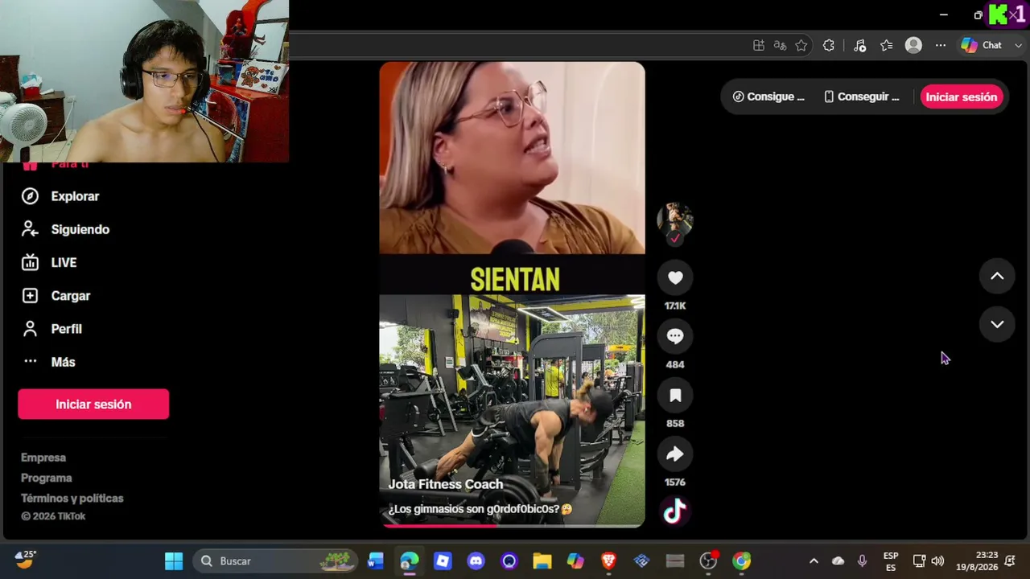The height and width of the screenshot is (579, 1030).
Task: Open comments with the speech bubble icon
Action: click(x=675, y=336)
